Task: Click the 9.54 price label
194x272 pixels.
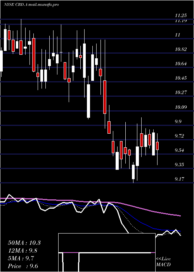Action: (179, 150)
